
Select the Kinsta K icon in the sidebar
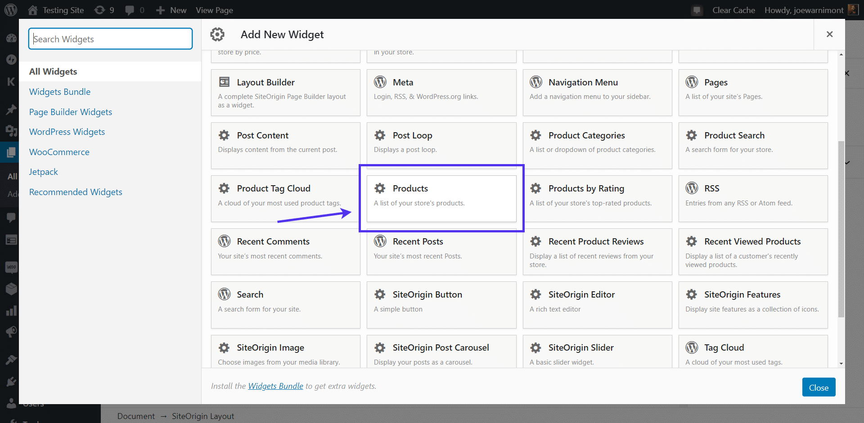12,82
